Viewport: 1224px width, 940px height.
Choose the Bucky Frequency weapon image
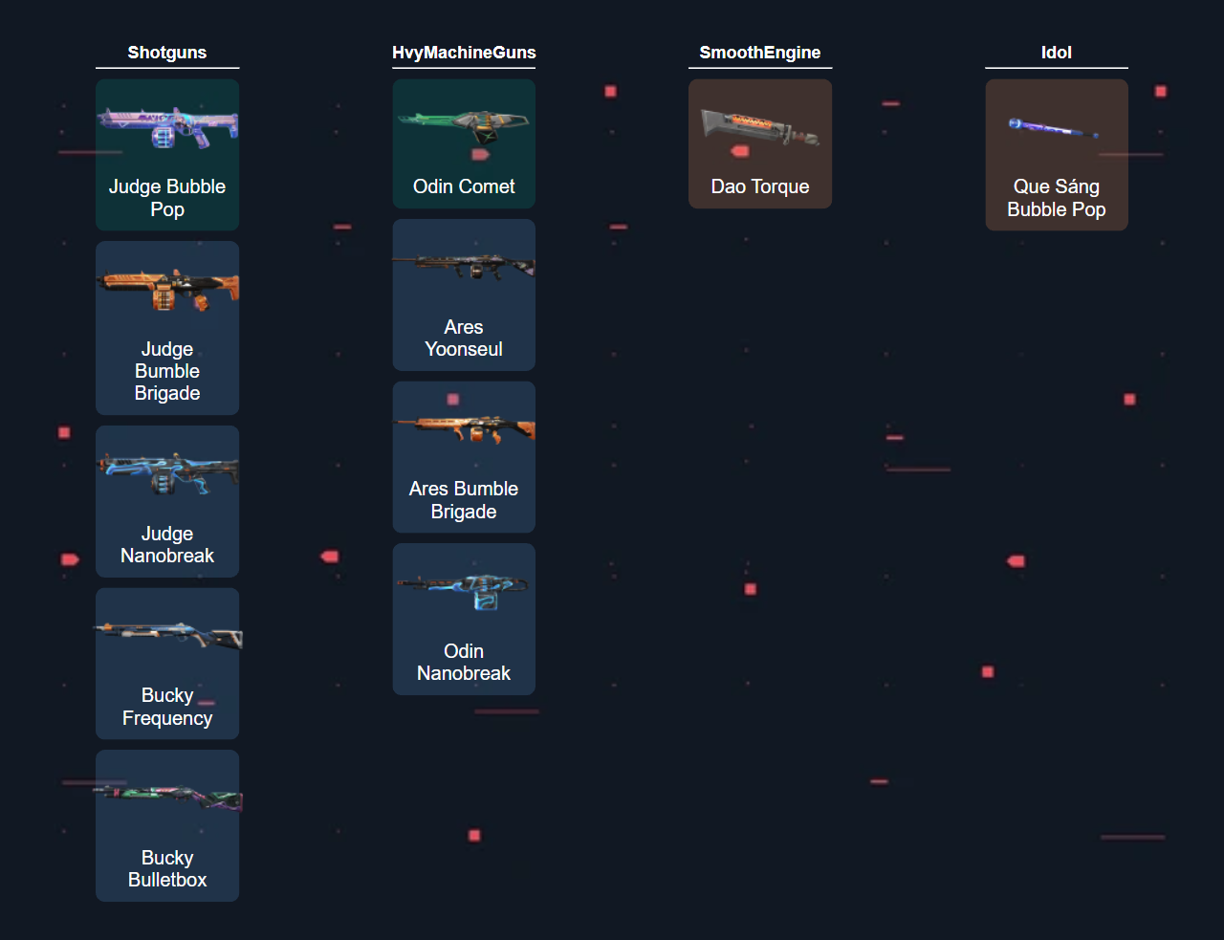tap(167, 636)
